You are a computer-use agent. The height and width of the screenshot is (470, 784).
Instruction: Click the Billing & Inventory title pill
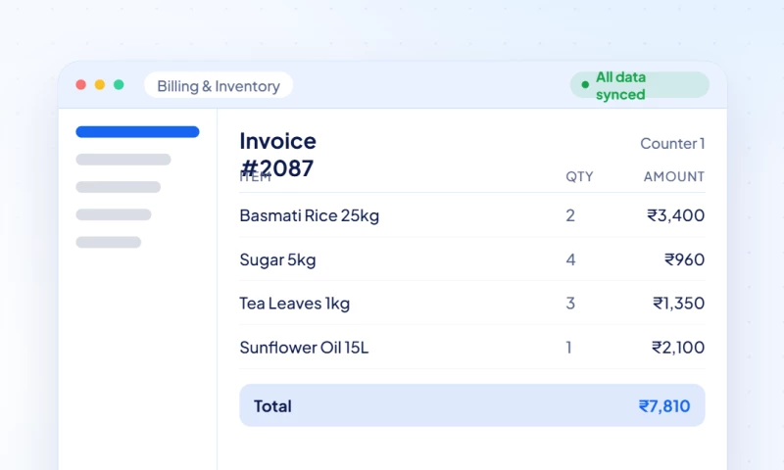coord(219,85)
